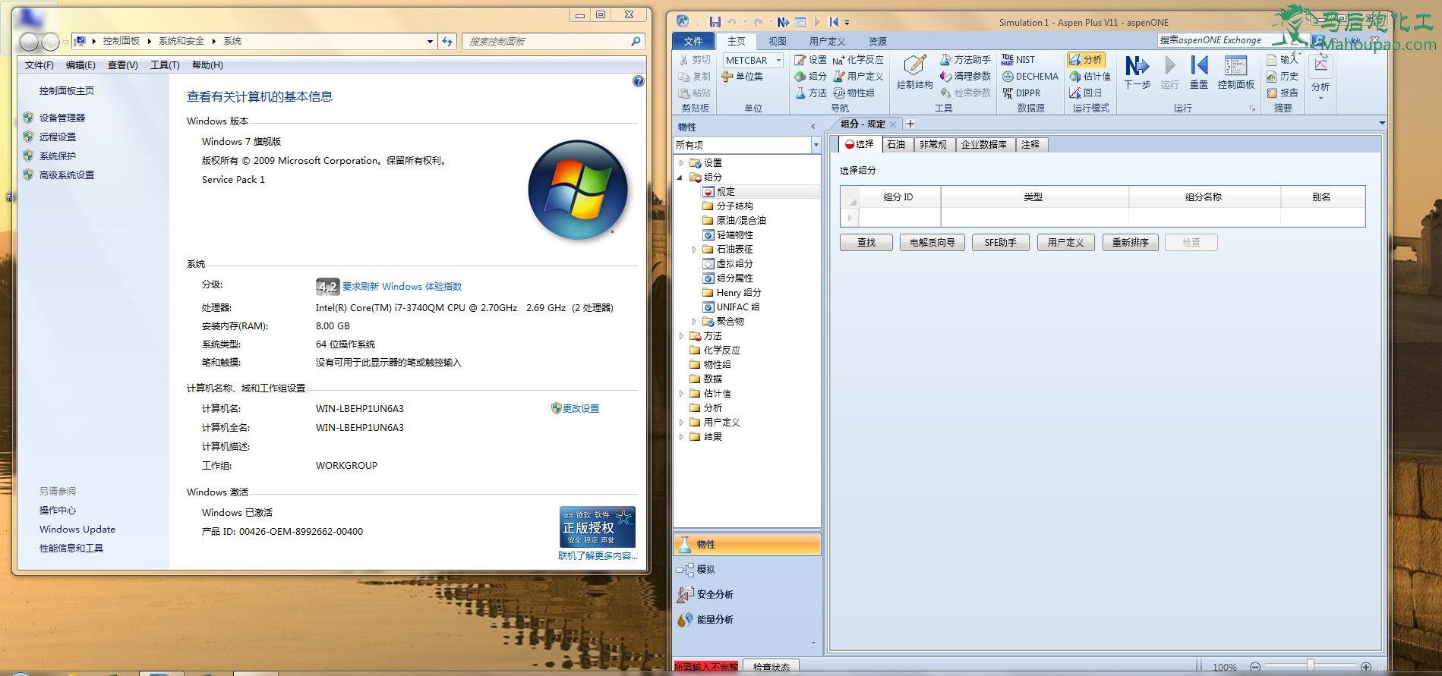
Task: Expand the 石油表征 tree node
Action: (694, 250)
